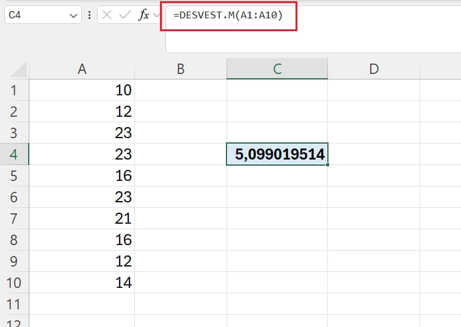The width and height of the screenshot is (461, 327).
Task: Click the Insert Function fx icon
Action: point(143,15)
